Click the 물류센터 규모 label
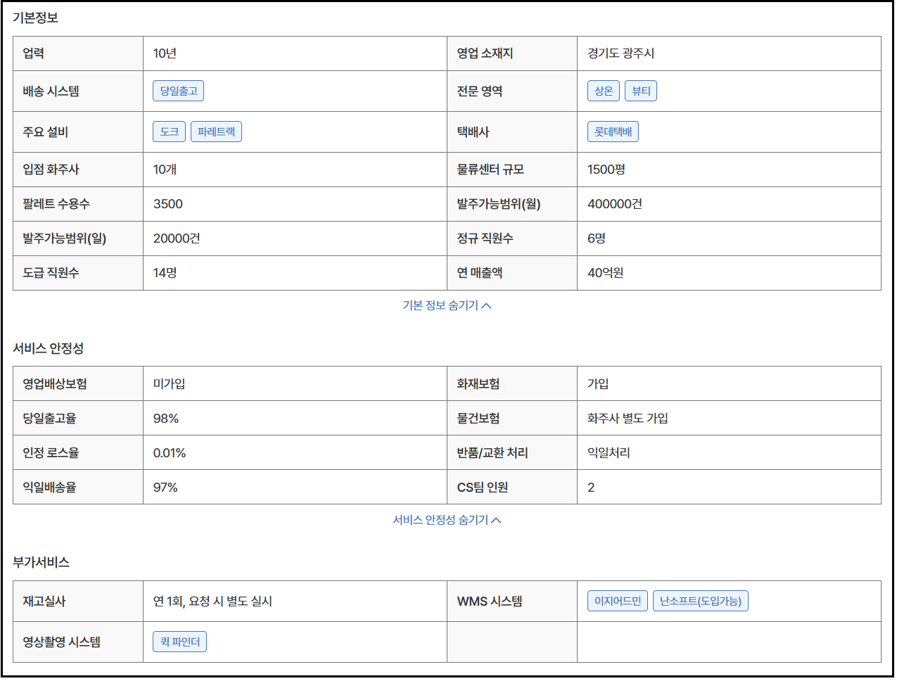 pos(490,170)
